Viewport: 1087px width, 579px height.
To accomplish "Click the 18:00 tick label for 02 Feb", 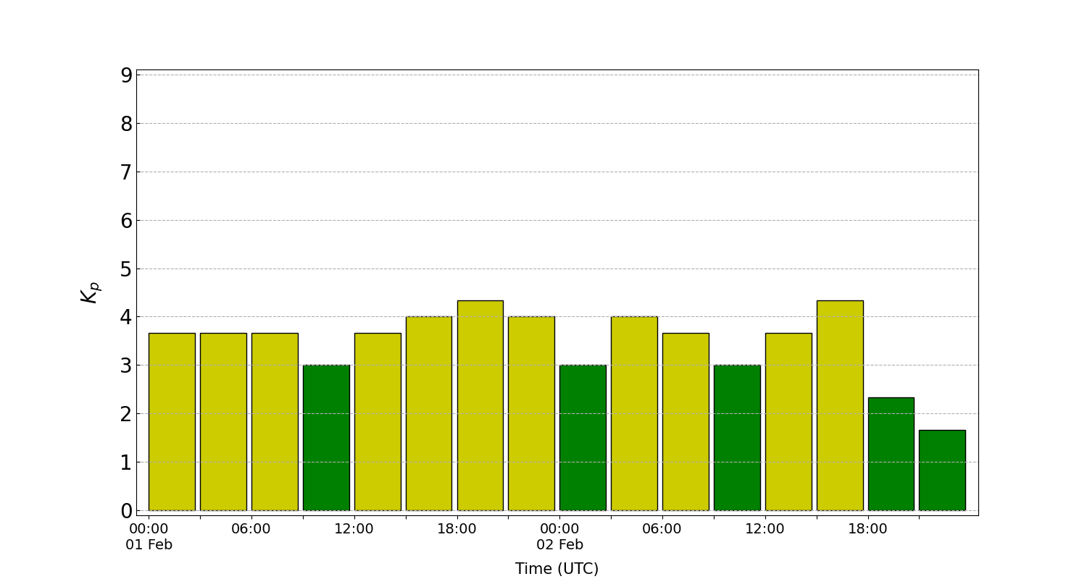I will [867, 529].
